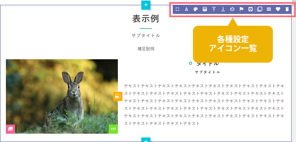The image size is (296, 142).
Task: Click the bottom margin arrow-down icon
Action: click(x=223, y=9)
